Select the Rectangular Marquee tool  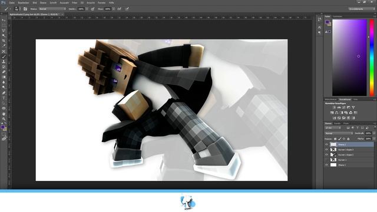coord(4,25)
